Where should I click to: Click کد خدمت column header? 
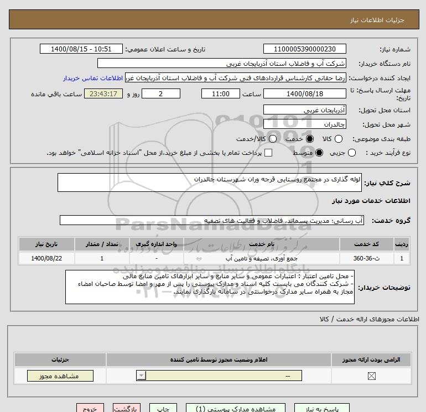point(366,244)
